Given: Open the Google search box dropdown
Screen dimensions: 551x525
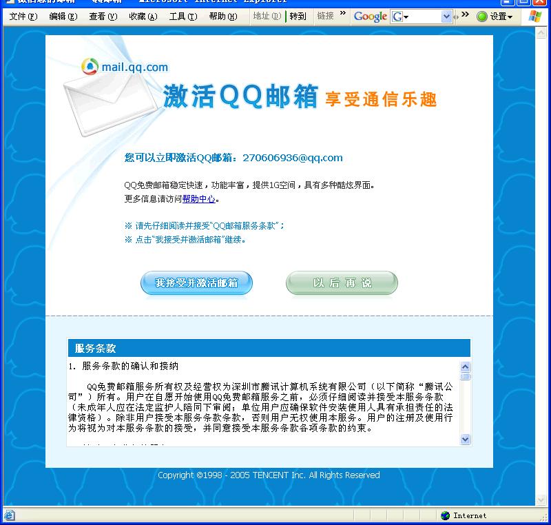Looking at the screenshot, I should (446, 17).
